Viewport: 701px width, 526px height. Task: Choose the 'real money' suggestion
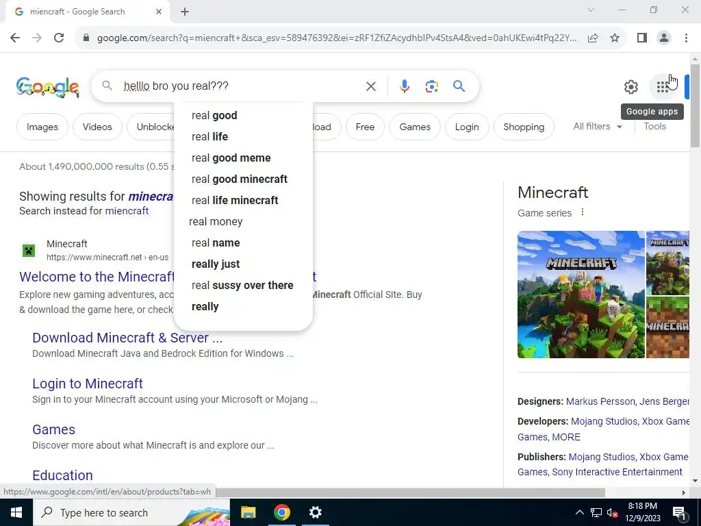coord(243,221)
